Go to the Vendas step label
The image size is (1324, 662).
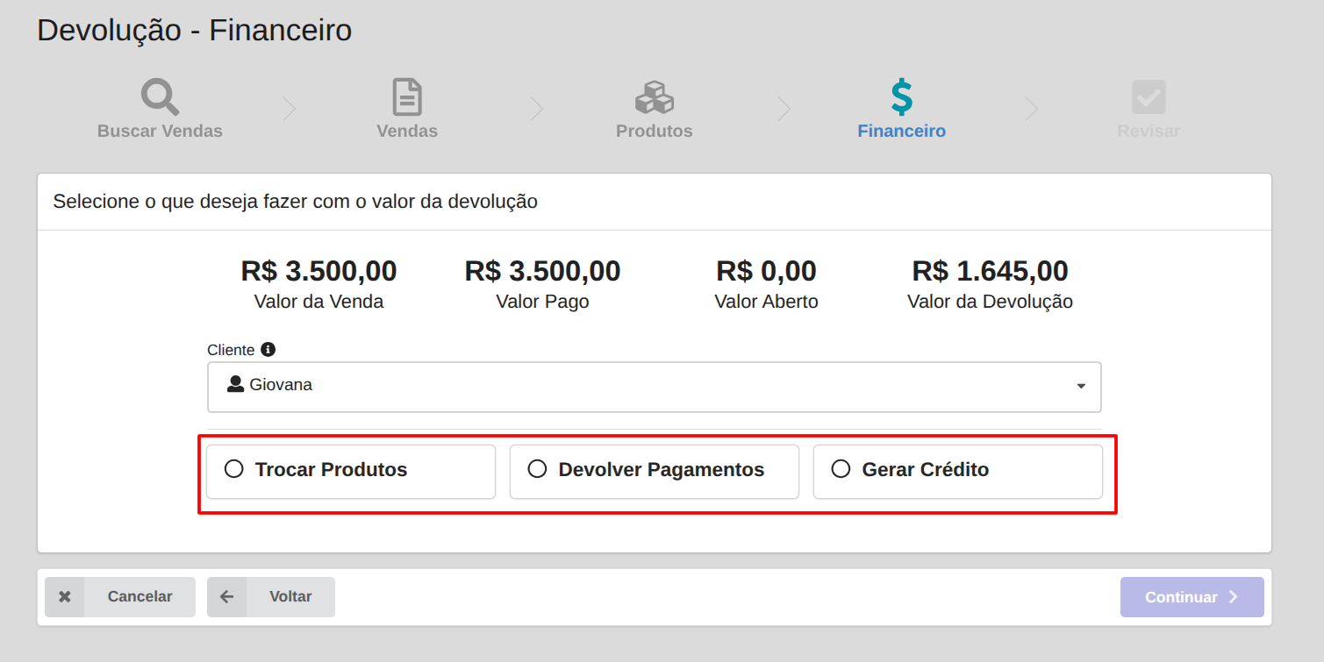tap(407, 132)
